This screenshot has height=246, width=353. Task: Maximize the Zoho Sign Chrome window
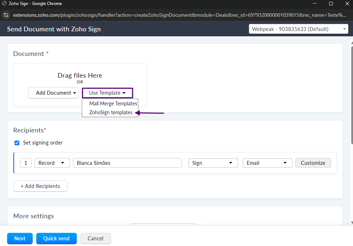[x=331, y=4]
